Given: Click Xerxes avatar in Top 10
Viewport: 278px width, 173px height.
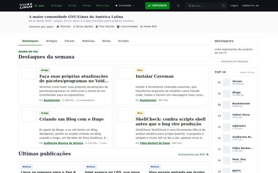Looking at the screenshot, I should [227, 82].
